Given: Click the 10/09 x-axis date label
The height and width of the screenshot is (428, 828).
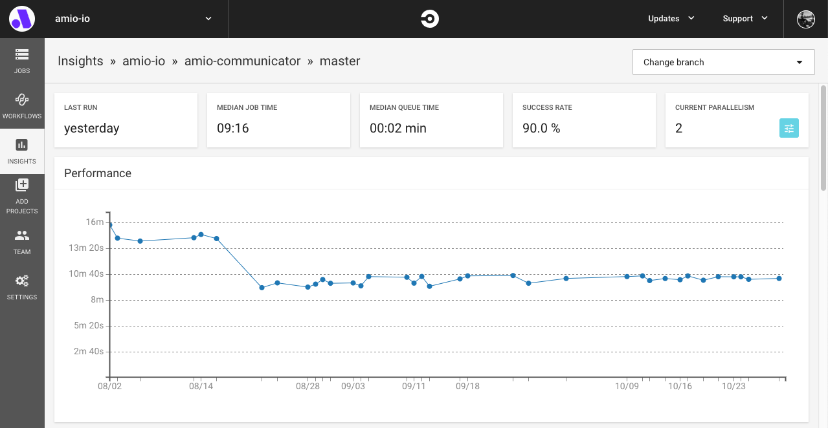Looking at the screenshot, I should tap(627, 386).
